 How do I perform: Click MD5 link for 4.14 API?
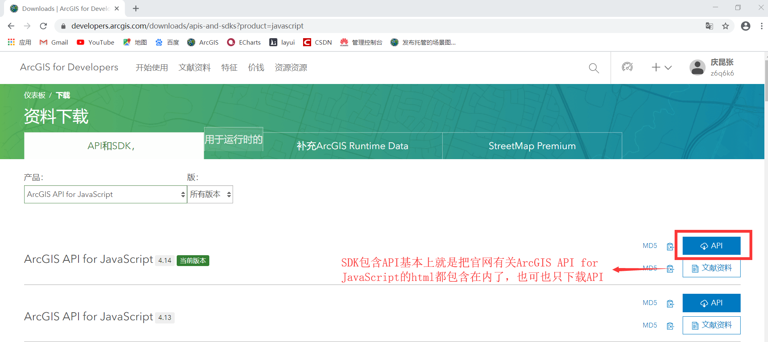[x=650, y=246]
